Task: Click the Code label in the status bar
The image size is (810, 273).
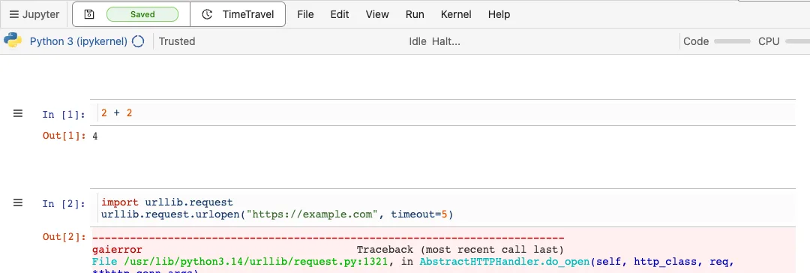Action: tap(696, 41)
